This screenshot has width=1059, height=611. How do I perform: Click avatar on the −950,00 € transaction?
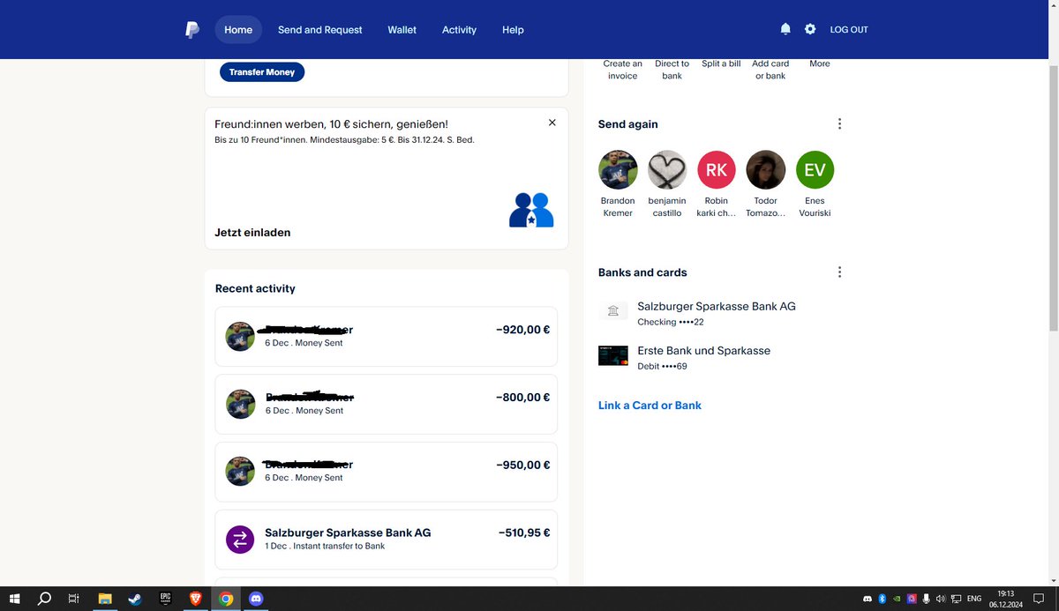pos(240,471)
